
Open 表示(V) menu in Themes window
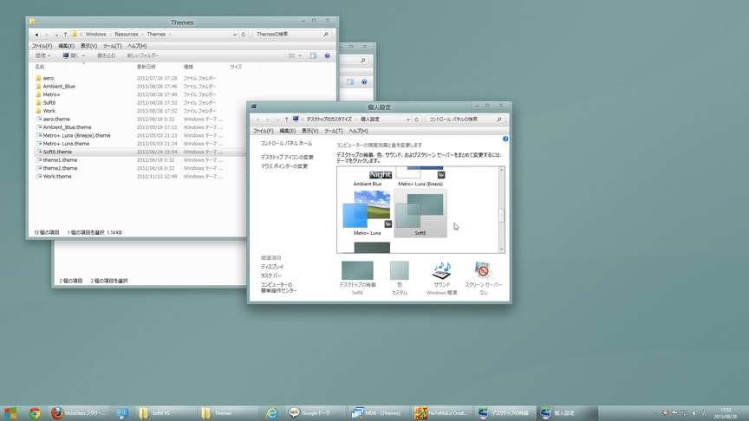88,46
